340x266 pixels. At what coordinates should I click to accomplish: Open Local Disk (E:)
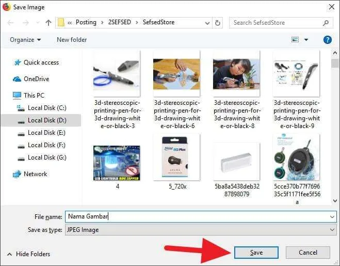click(x=41, y=133)
